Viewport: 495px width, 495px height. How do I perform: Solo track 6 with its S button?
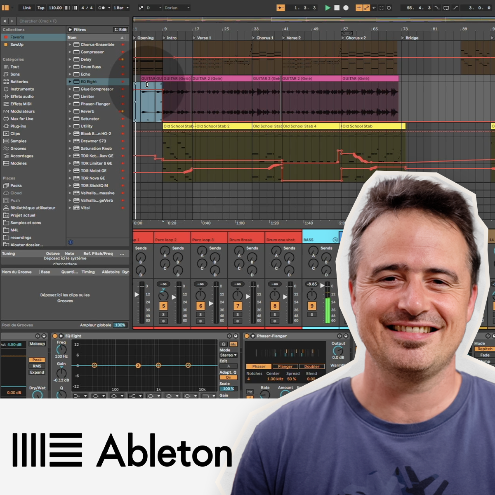[x=200, y=314]
